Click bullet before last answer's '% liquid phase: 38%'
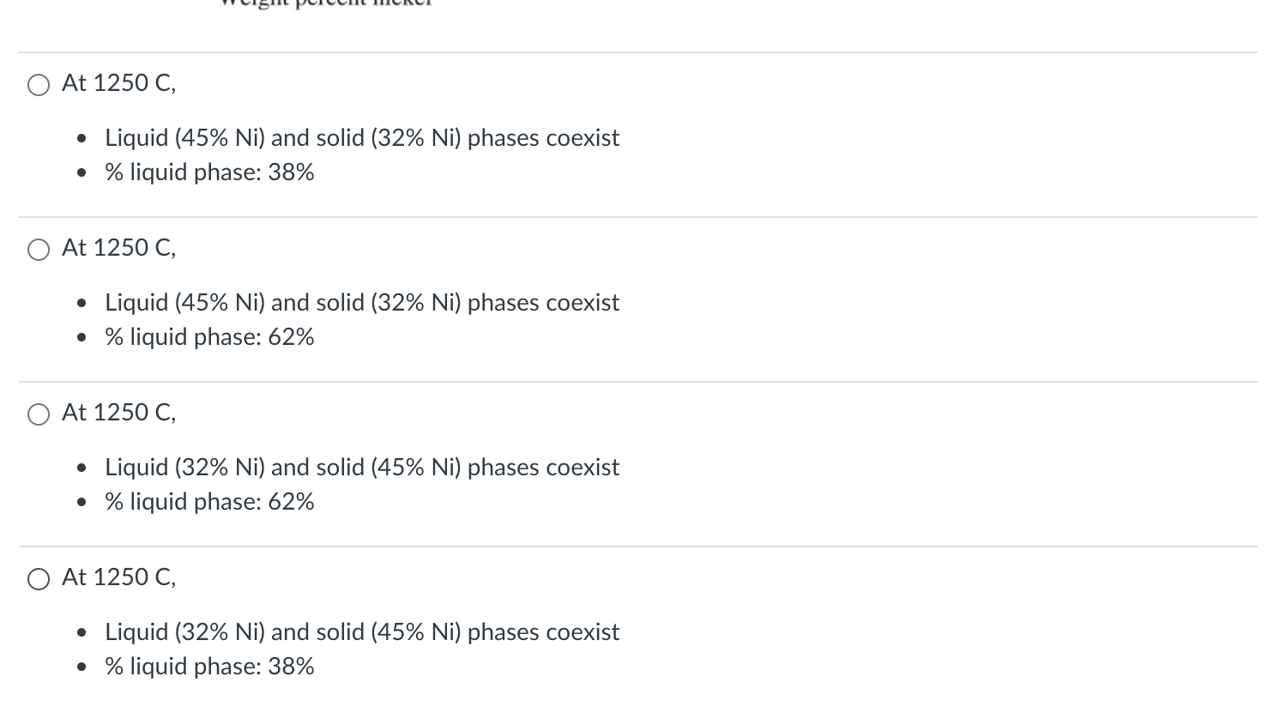The width and height of the screenshot is (1268, 719). (x=82, y=668)
